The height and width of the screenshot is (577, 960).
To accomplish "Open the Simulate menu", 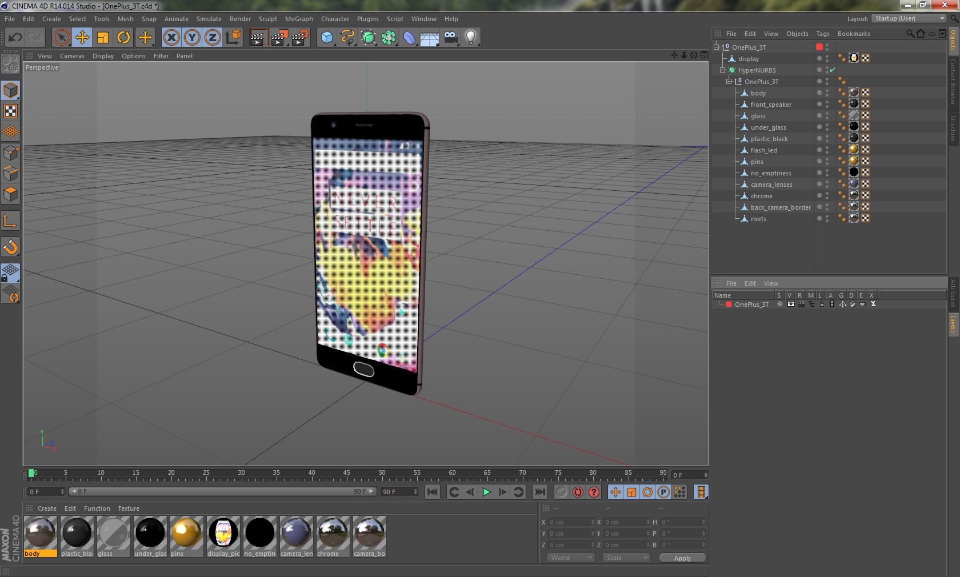I will pos(209,19).
